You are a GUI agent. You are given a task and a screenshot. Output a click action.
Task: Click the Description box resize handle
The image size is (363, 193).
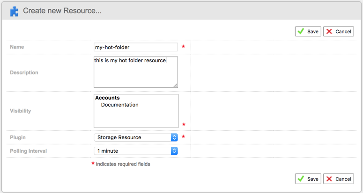point(176,86)
